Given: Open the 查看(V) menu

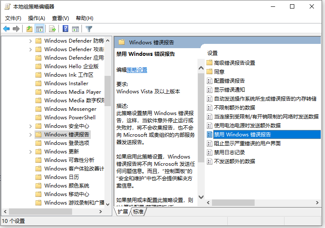Looking at the screenshot, I should pos(60,18).
